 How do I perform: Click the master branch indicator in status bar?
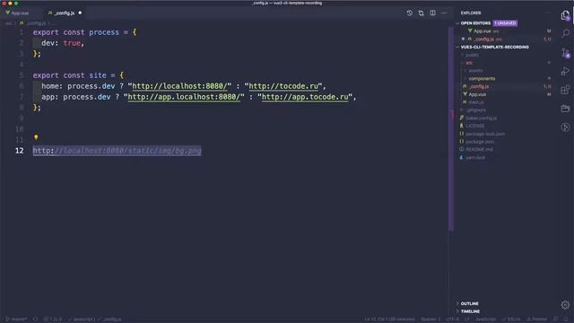tap(16, 319)
